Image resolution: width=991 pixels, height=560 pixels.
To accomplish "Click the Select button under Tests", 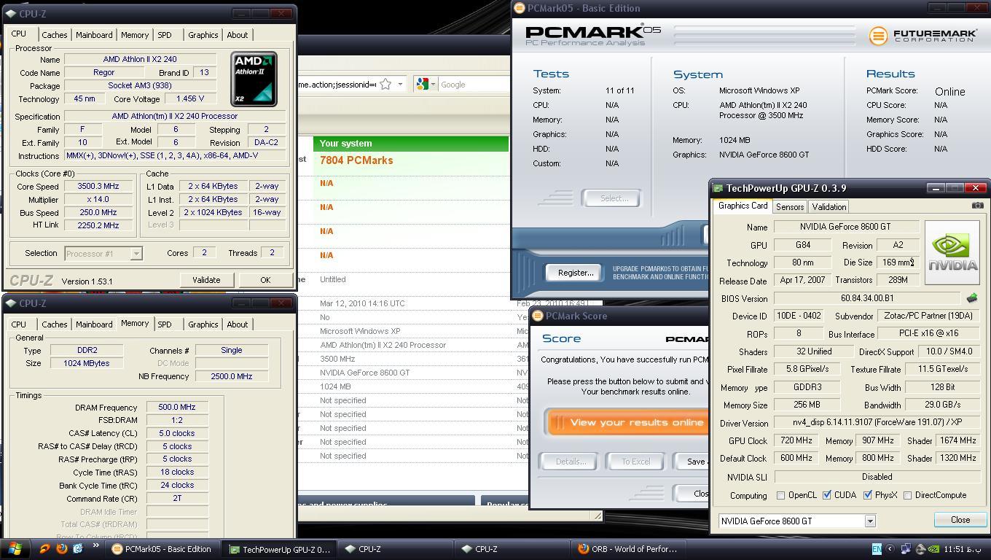I will 614,198.
